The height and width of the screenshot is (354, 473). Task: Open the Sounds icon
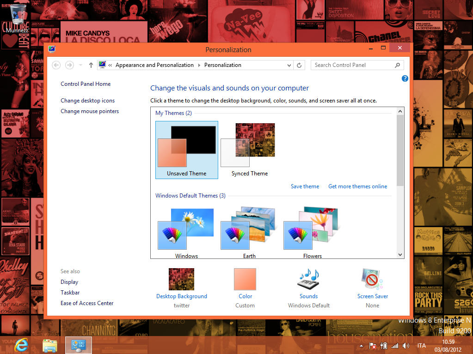point(308,279)
